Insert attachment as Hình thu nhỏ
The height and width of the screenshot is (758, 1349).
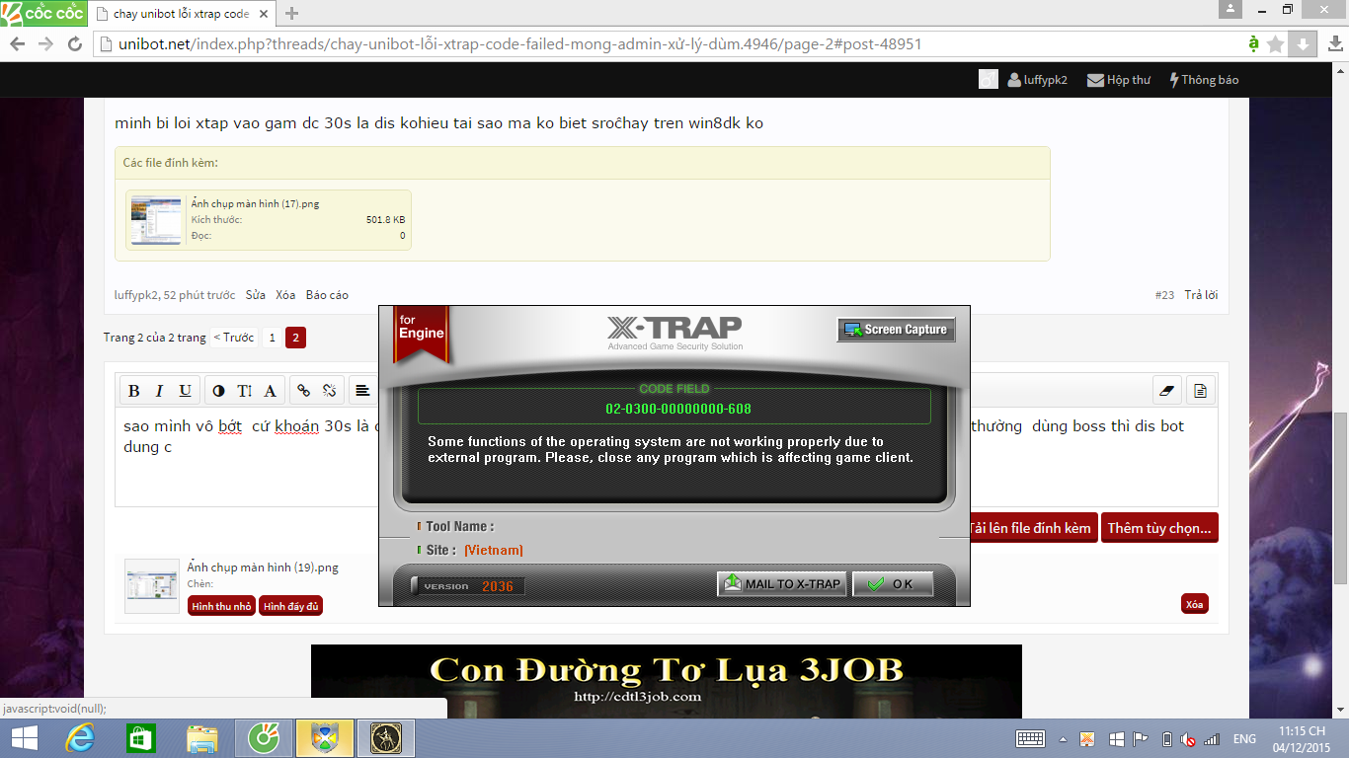222,606
